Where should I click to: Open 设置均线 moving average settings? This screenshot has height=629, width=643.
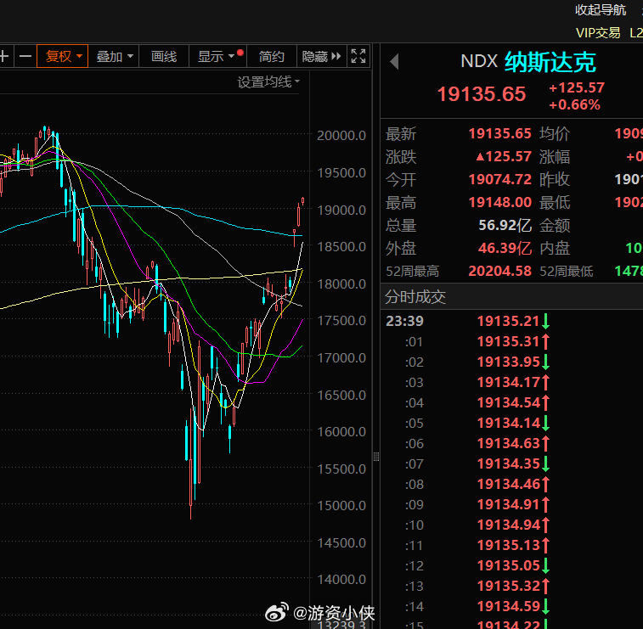pyautogui.click(x=268, y=82)
